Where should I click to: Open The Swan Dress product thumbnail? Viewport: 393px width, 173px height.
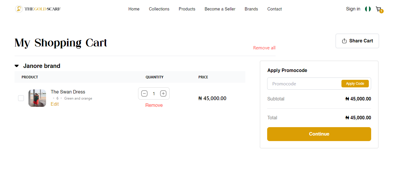click(37, 98)
